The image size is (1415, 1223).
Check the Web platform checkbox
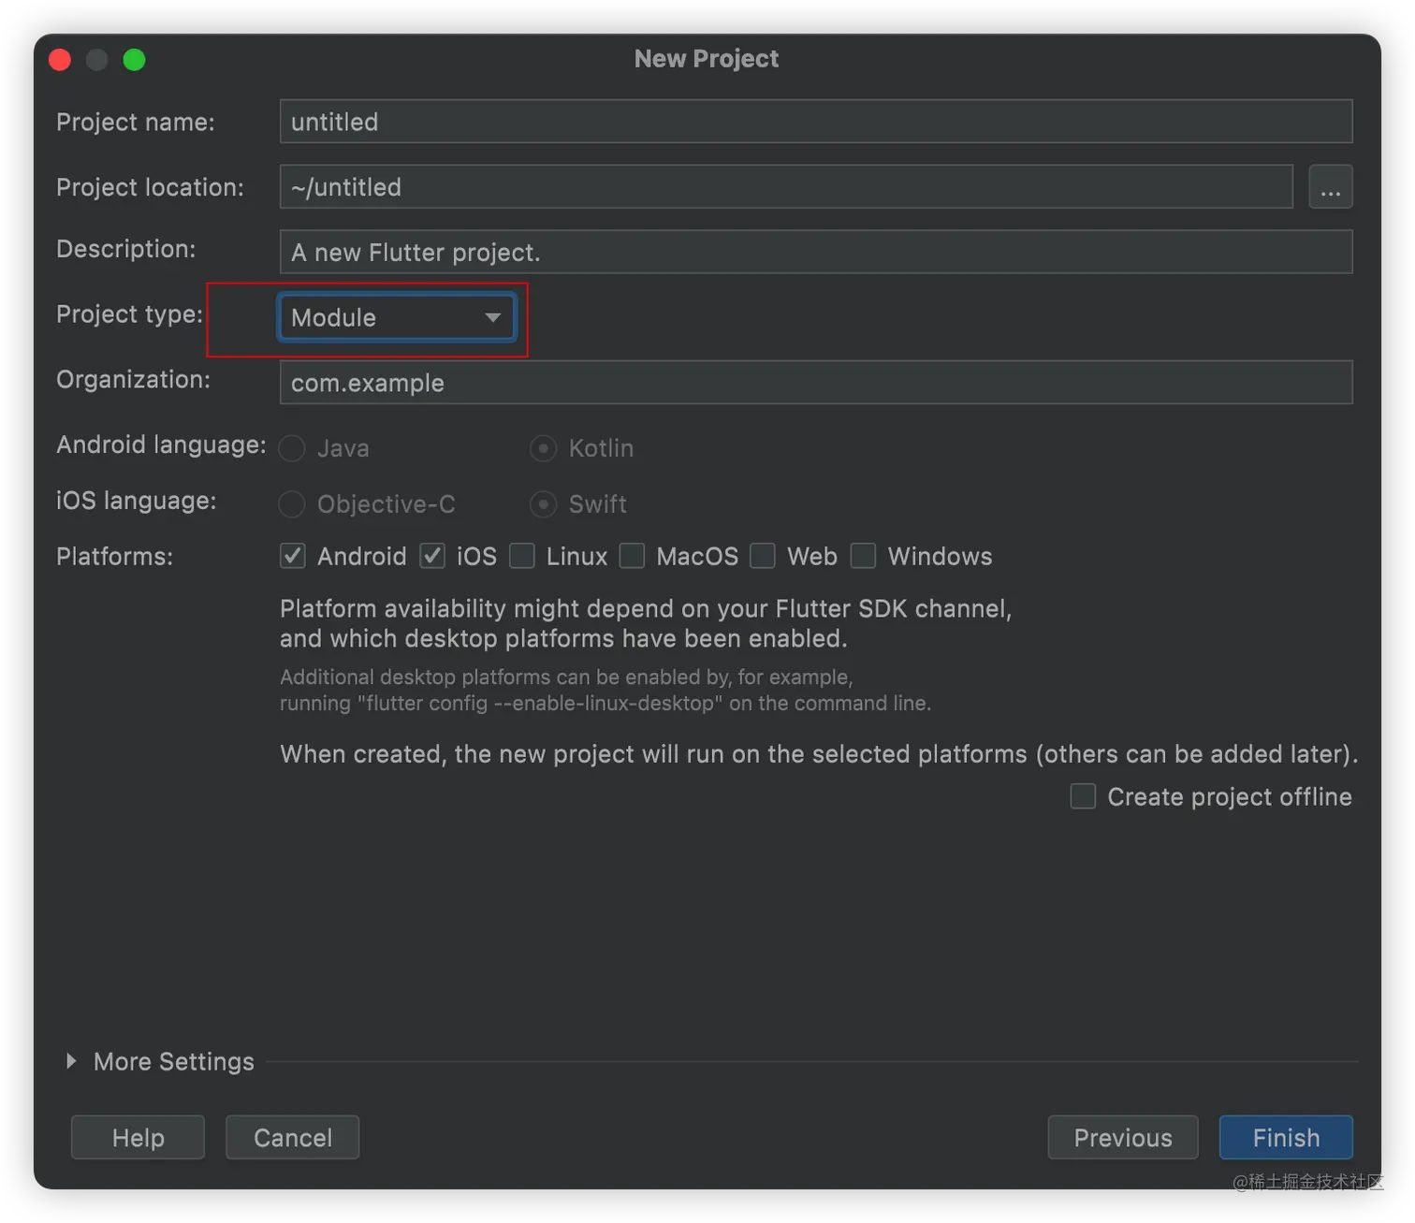pos(763,556)
